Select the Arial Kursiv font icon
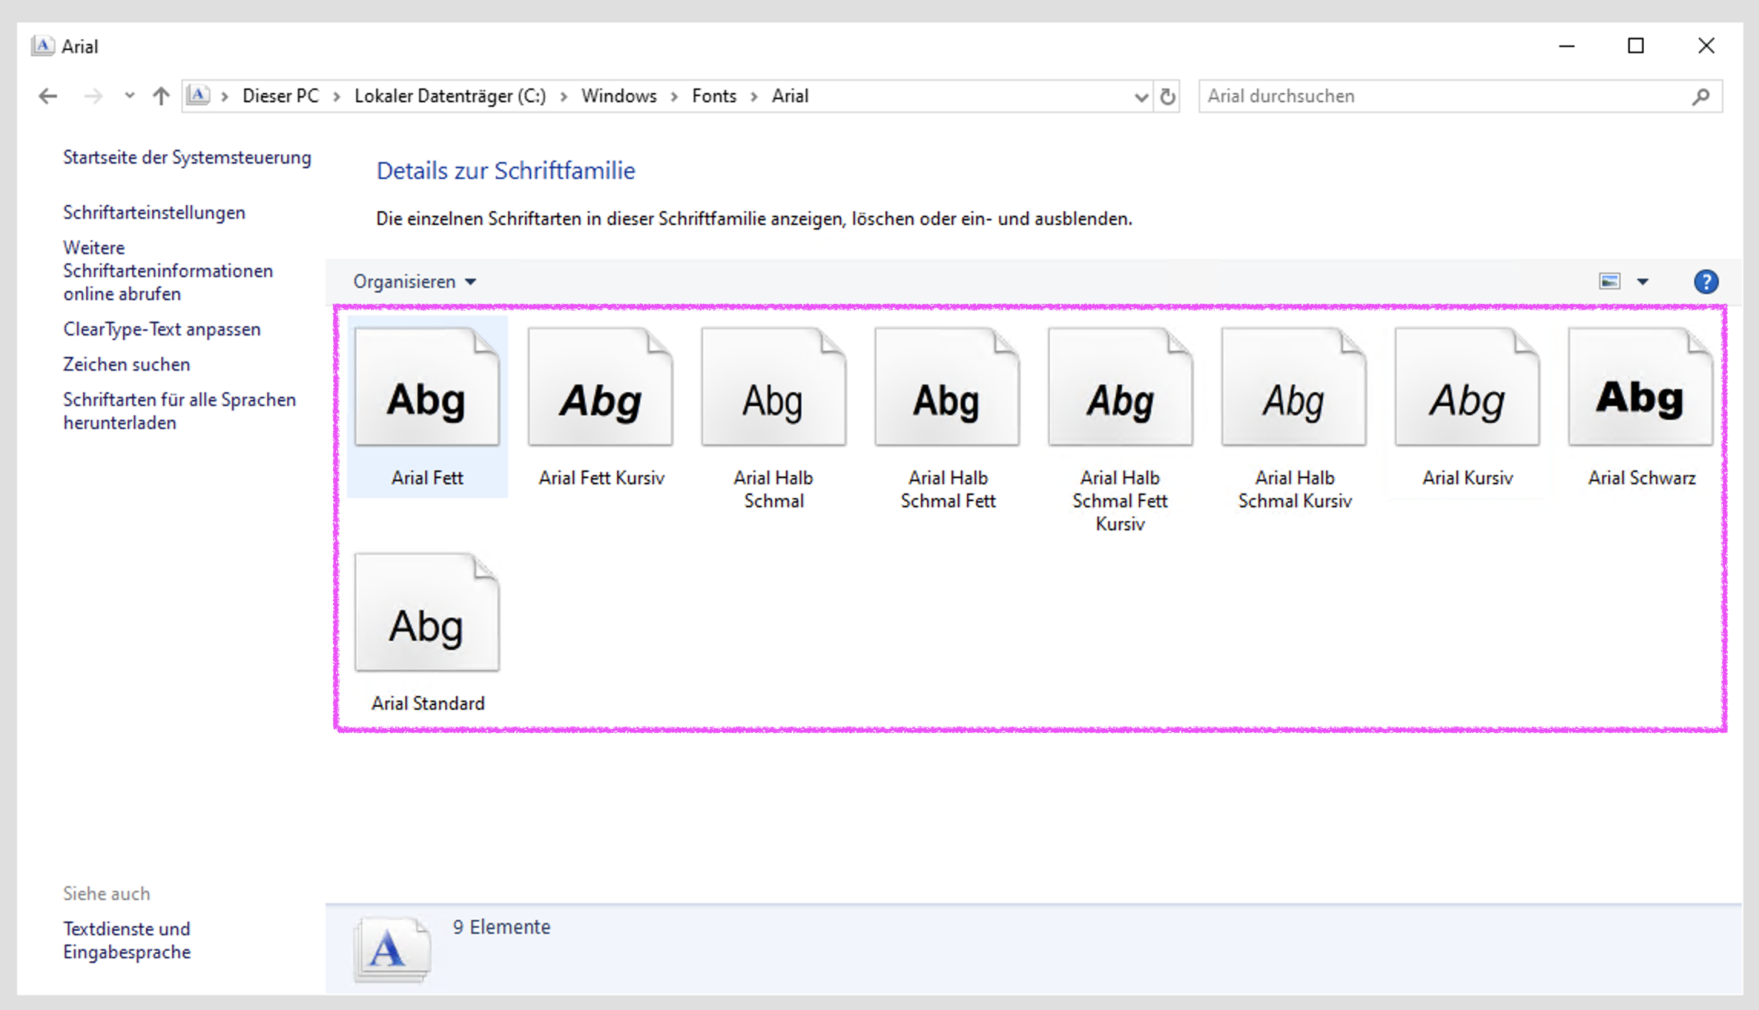The image size is (1759, 1010). 1467,387
